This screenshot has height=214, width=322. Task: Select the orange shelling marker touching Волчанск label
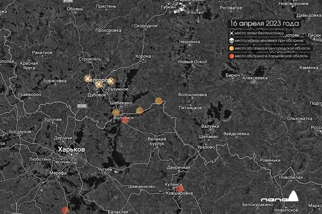116,112
